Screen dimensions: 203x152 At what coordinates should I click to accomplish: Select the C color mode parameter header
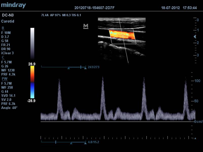coord(3,58)
